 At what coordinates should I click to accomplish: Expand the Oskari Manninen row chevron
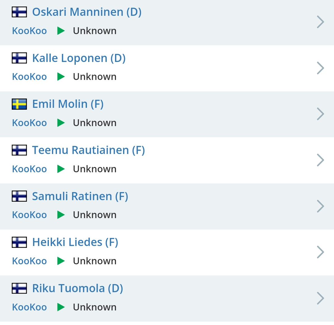[320, 22]
